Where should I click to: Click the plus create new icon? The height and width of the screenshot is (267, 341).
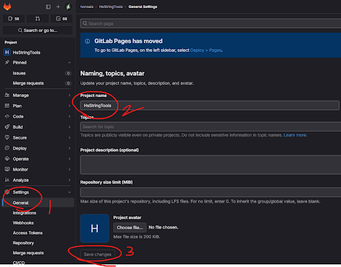(x=58, y=7)
